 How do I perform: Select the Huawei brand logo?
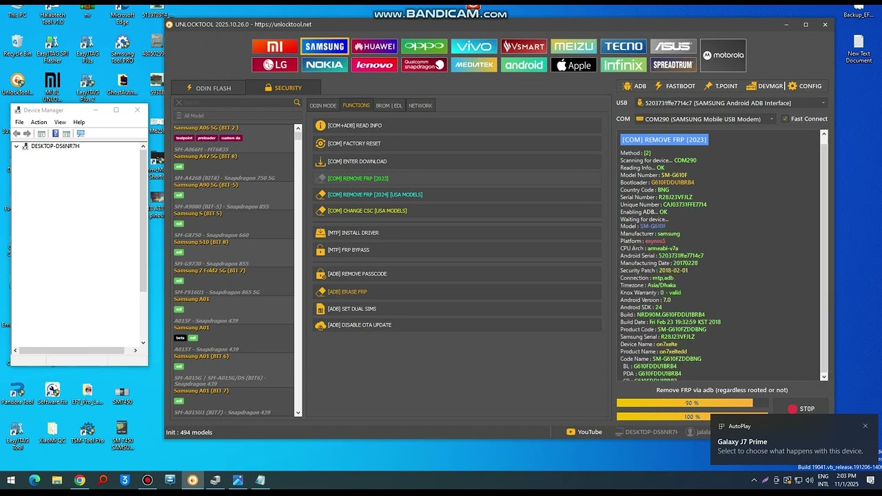coord(374,46)
